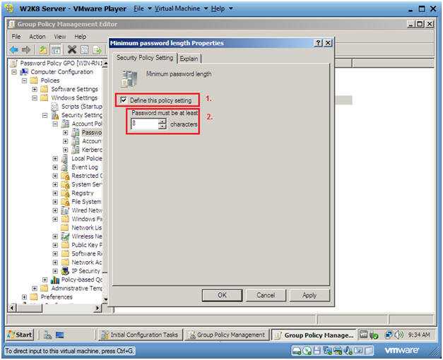Click the network tray icon
Image resolution: width=443 pixels, height=360 pixels.
[x=388, y=335]
